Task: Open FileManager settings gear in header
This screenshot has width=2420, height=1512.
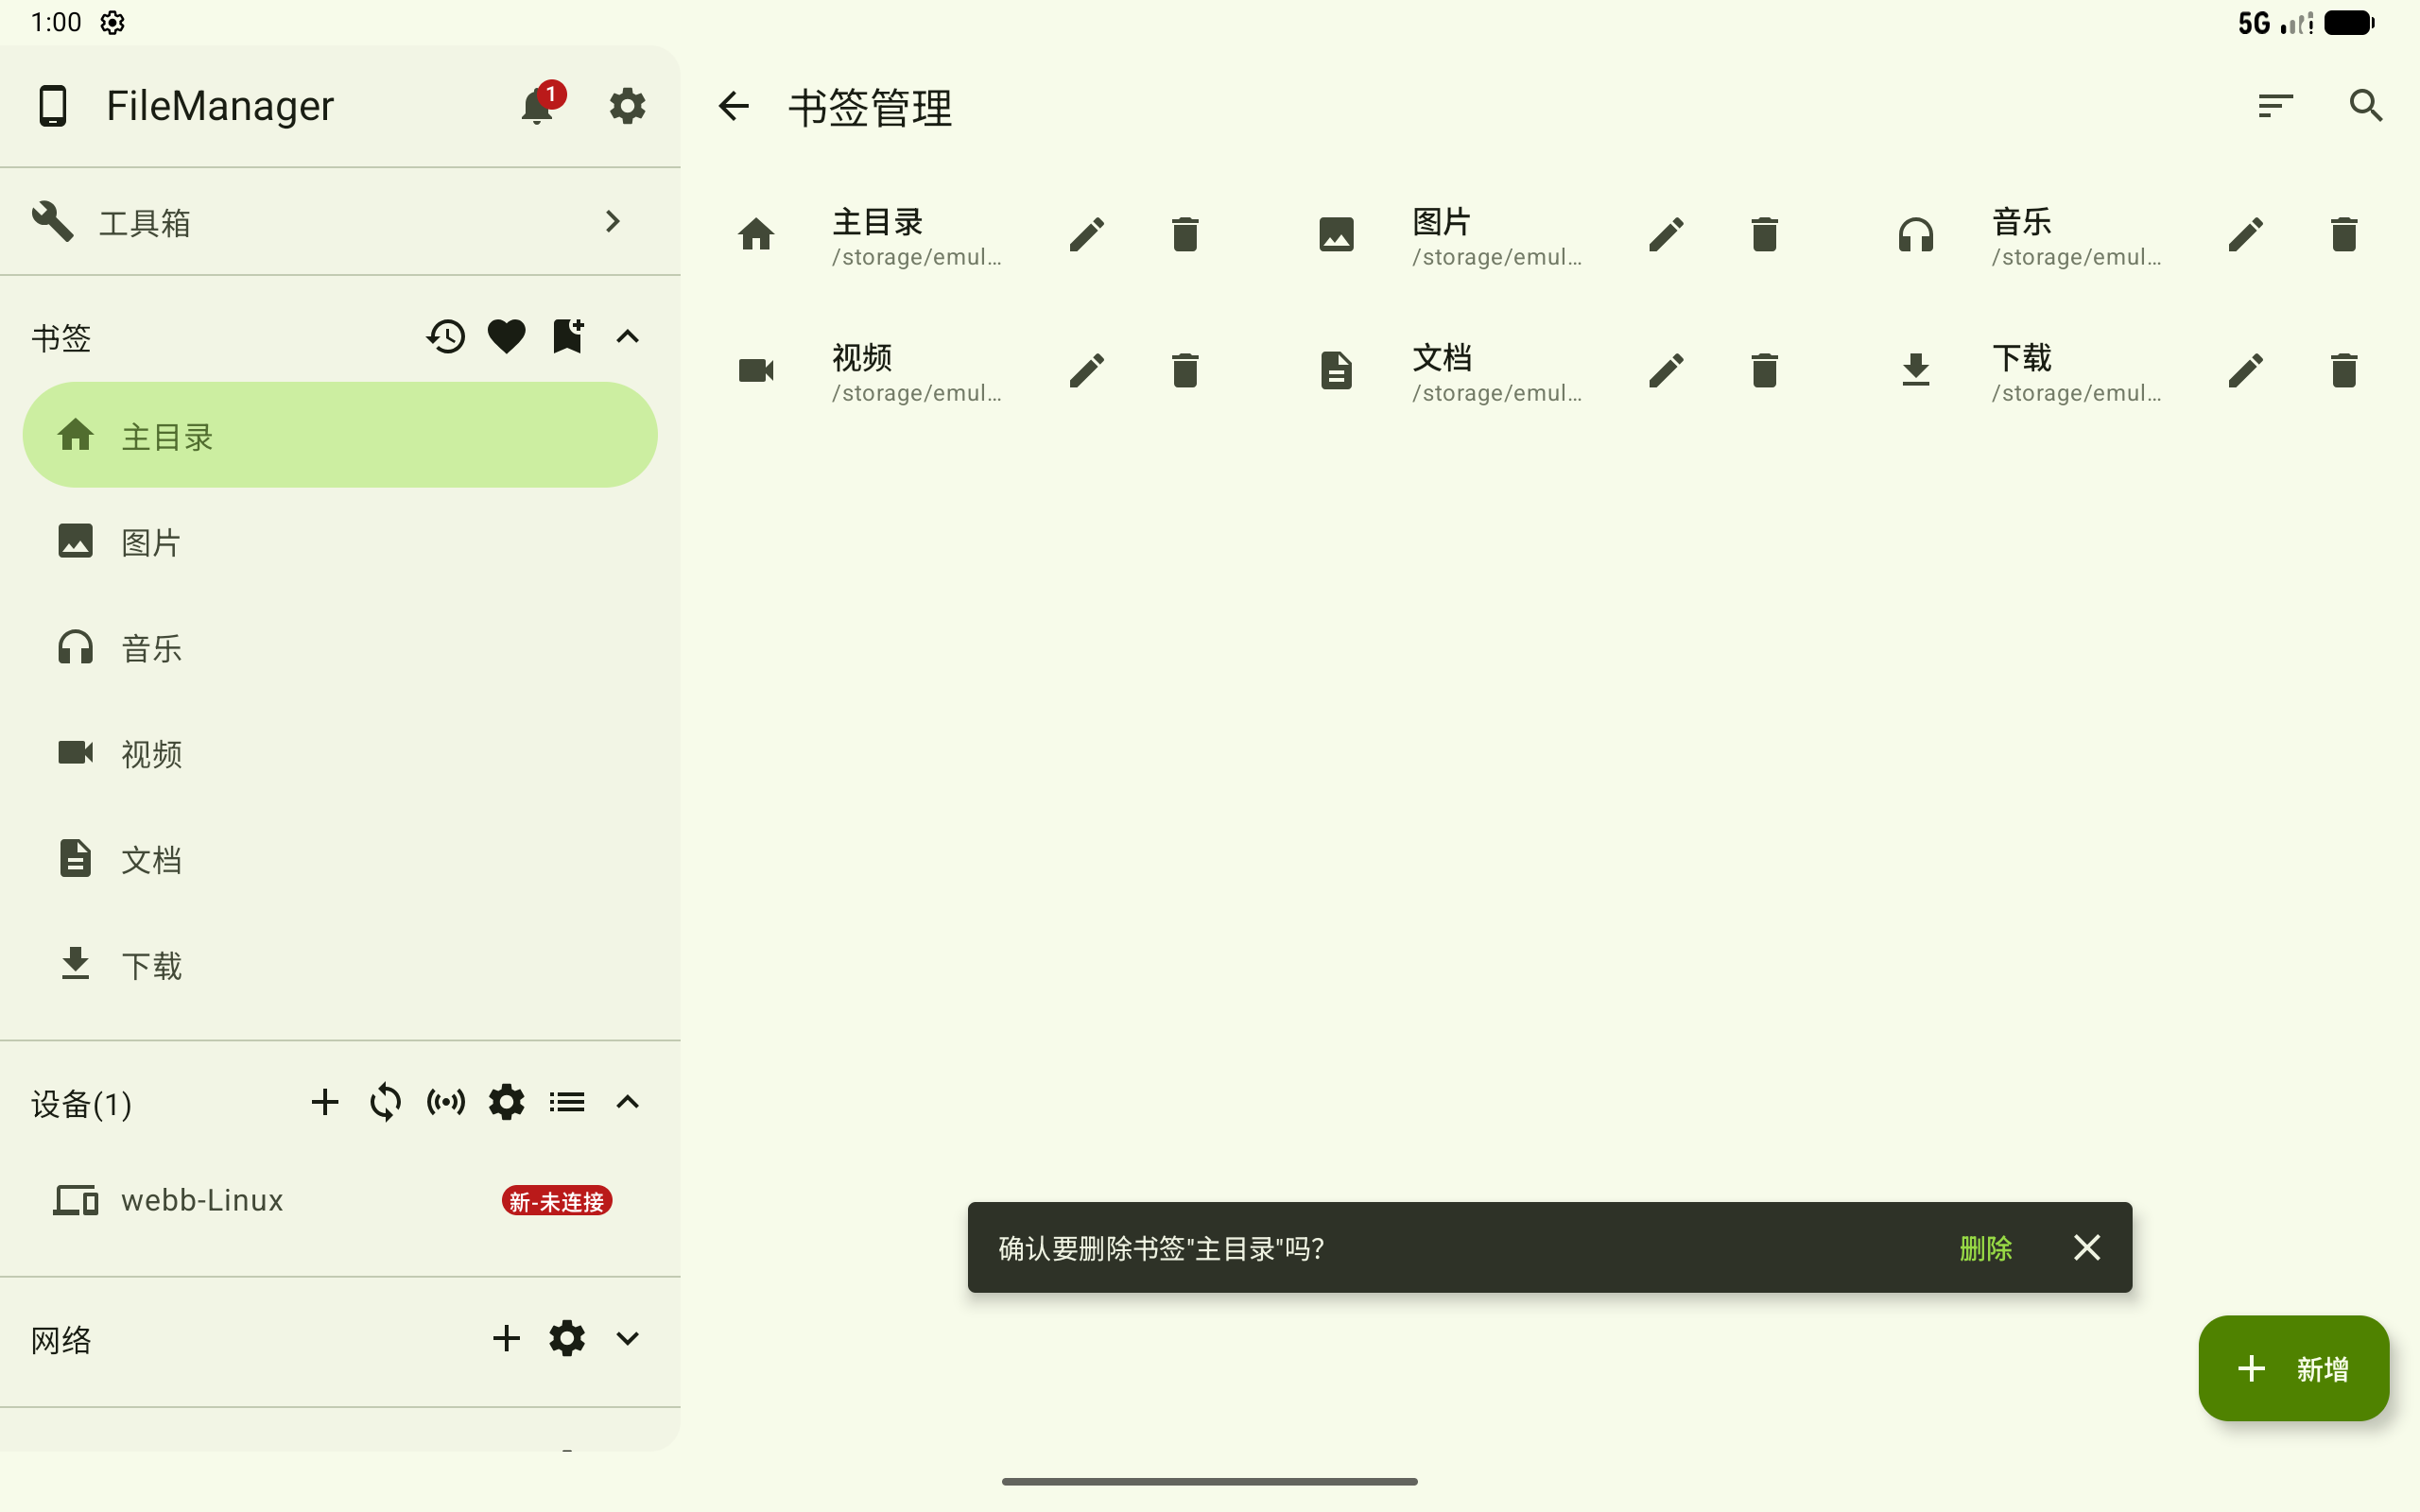Action: (x=627, y=105)
